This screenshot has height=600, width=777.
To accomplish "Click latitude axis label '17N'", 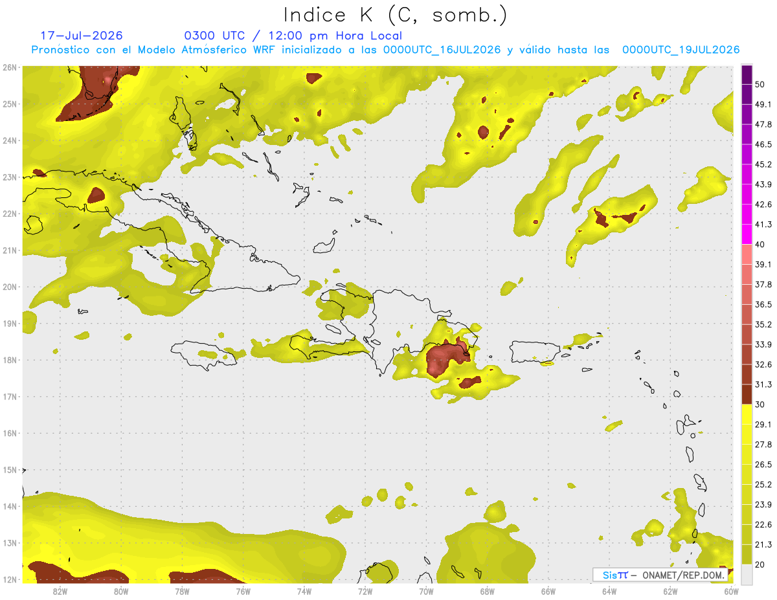I will pos(10,396).
